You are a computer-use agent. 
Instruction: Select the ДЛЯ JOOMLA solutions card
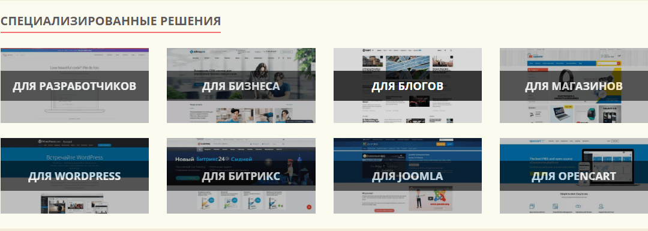click(407, 176)
